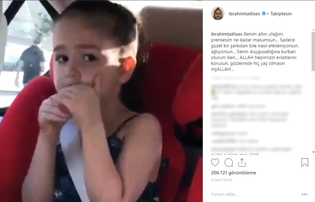The height and width of the screenshot is (202, 315).
Task: Click the comments scrollbar up arrow
Action: point(313,30)
